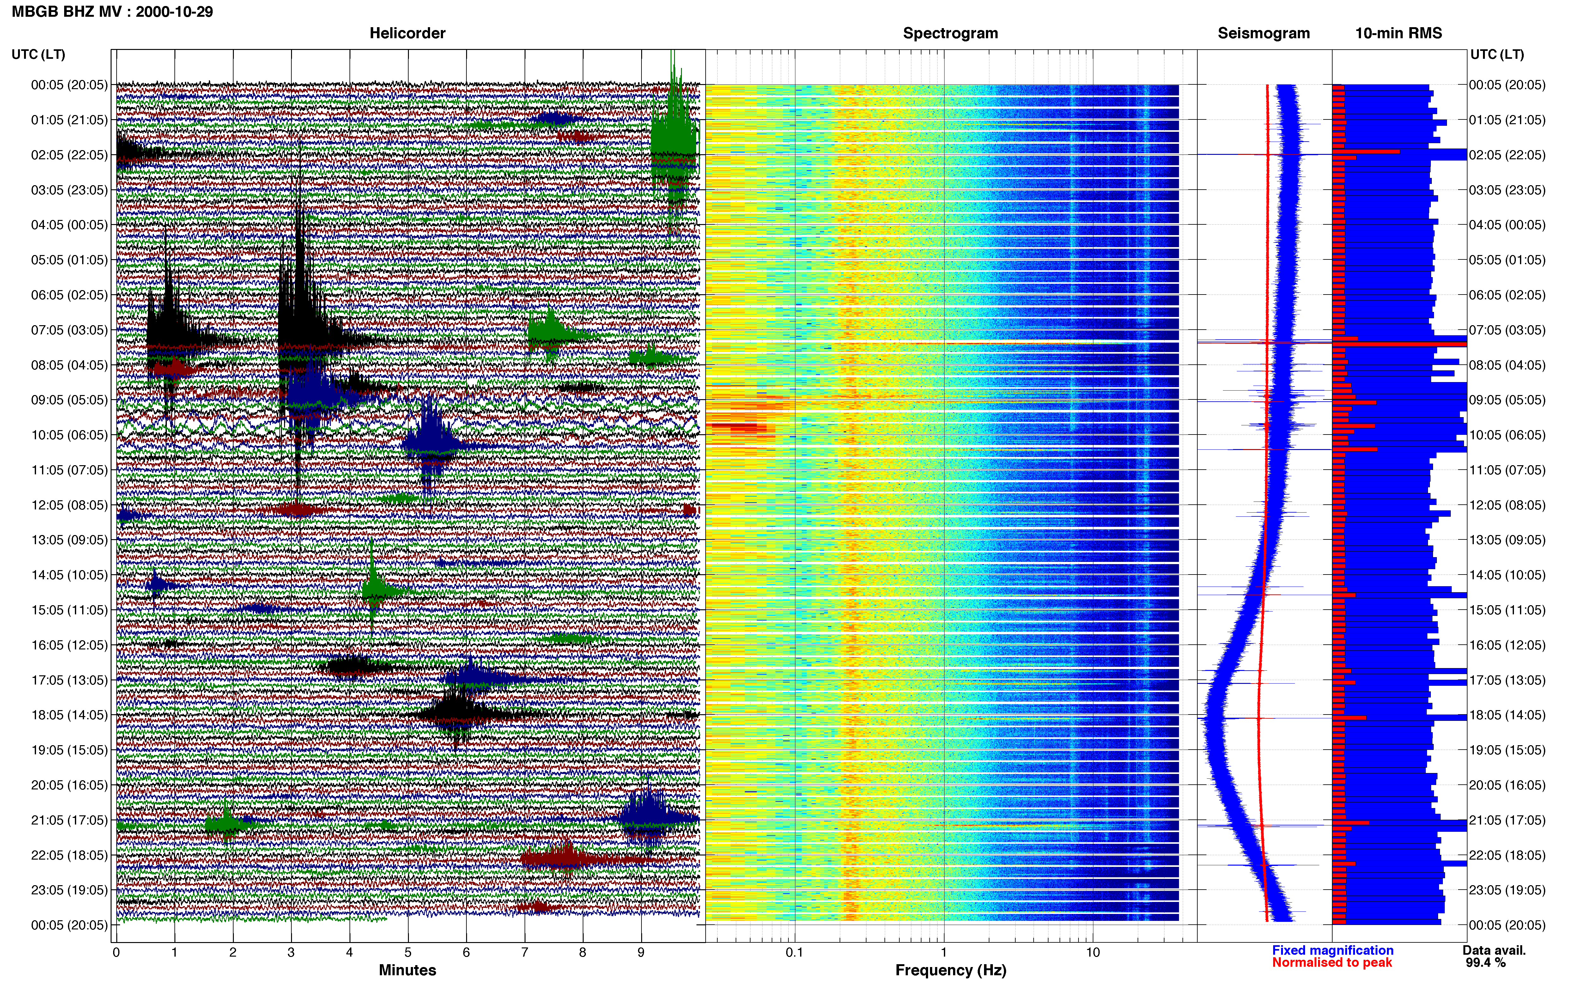Click the left '23:05 (19:05)' time label
Viewport: 1586px width, 992px height.
click(x=69, y=890)
